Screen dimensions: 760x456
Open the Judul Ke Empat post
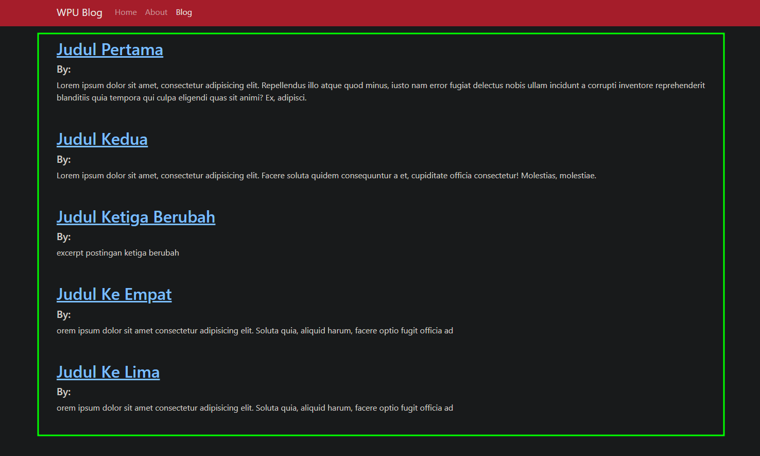click(x=114, y=294)
